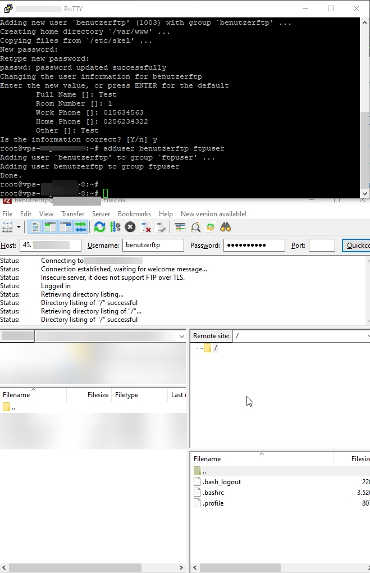
Task: Click the Username input field
Action: click(x=153, y=245)
